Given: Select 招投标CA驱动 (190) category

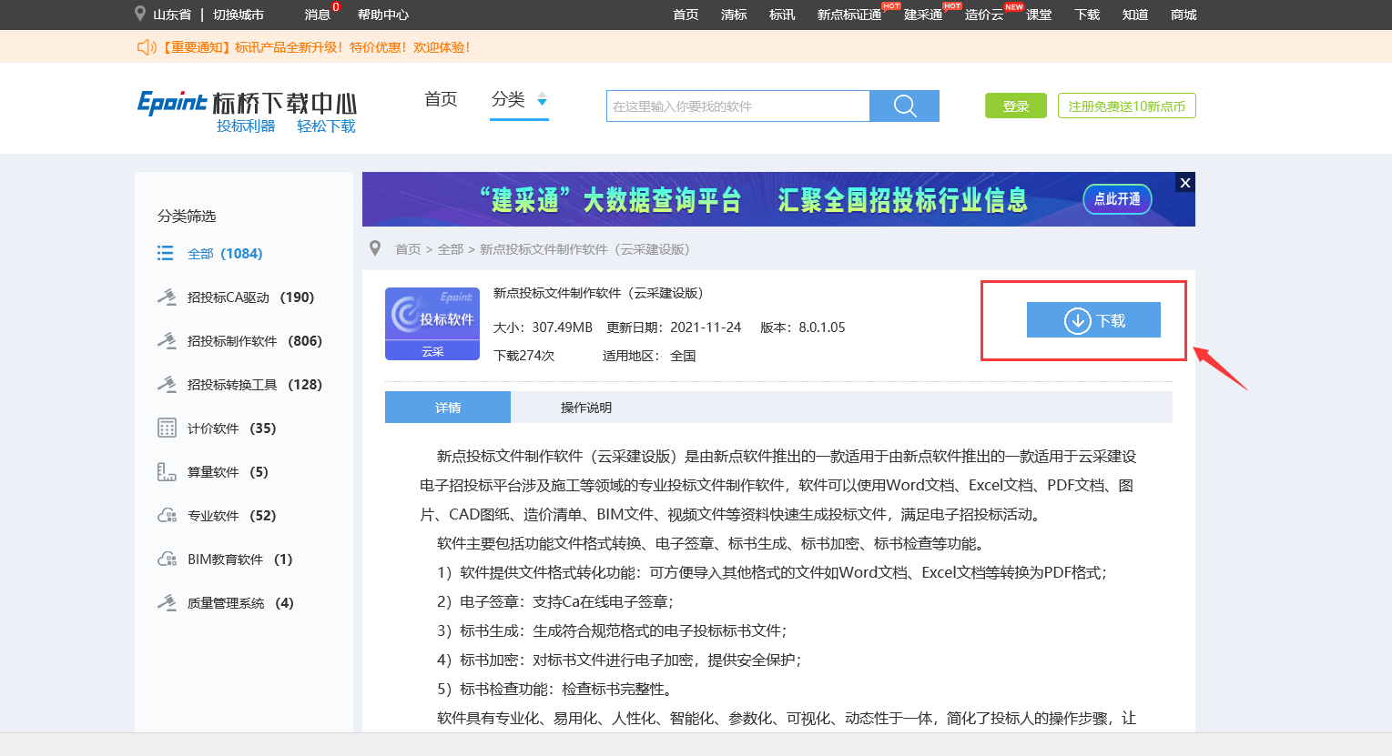Looking at the screenshot, I should tap(250, 297).
